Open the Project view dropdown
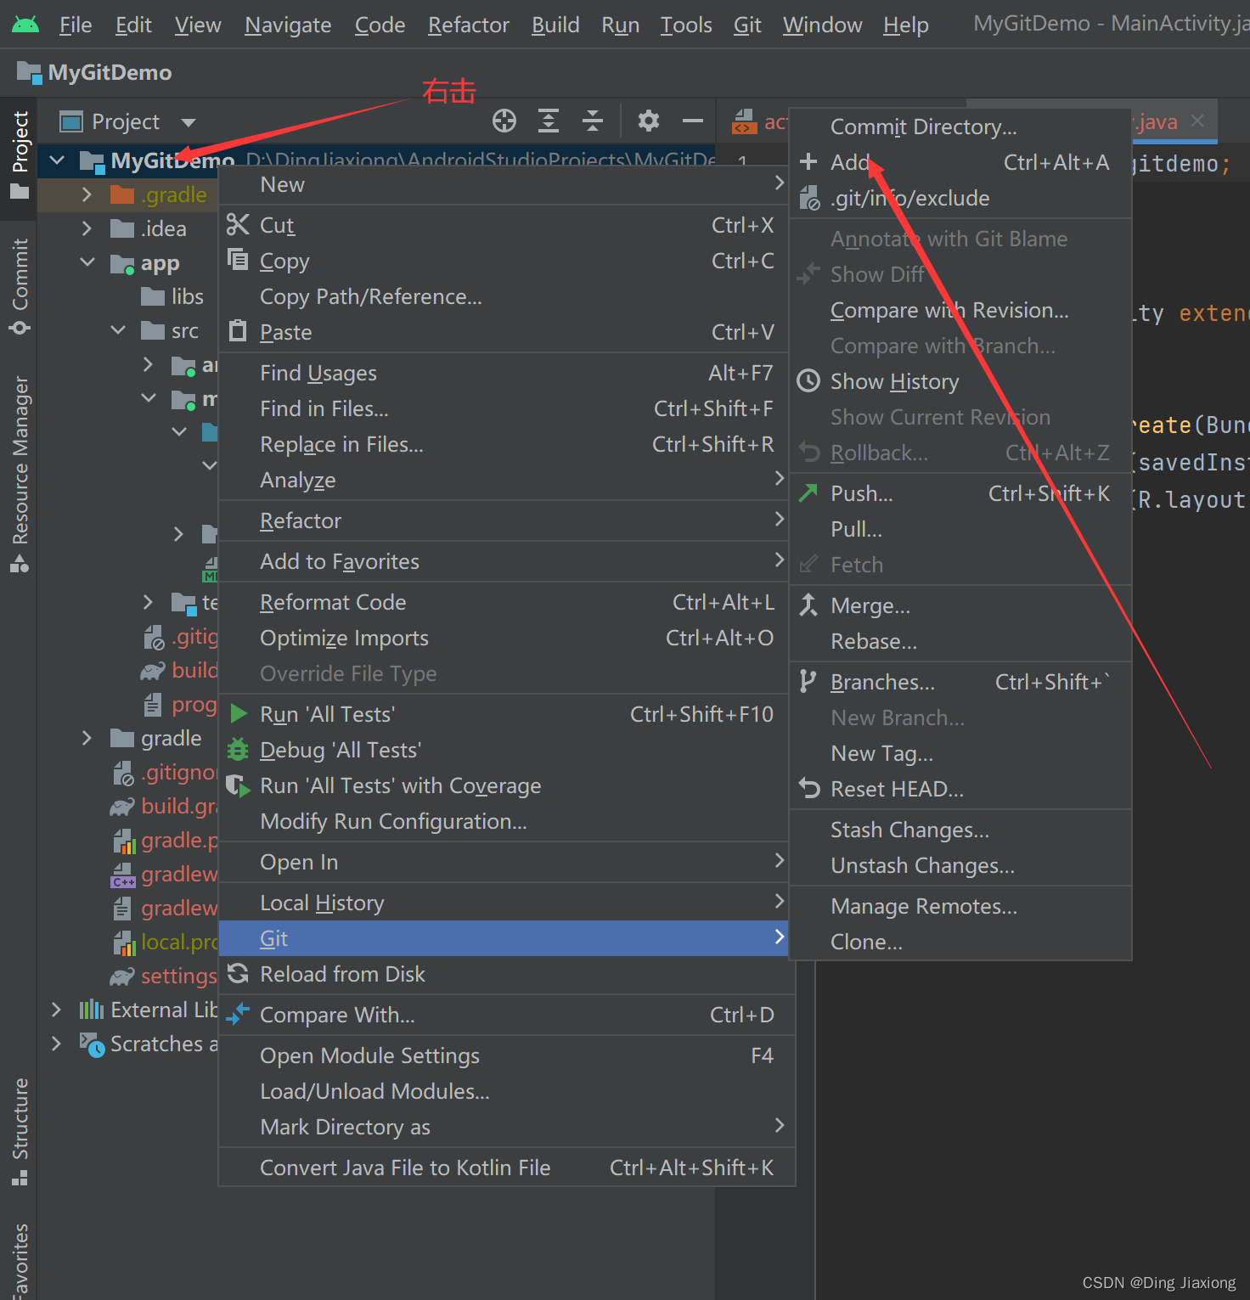Viewport: 1250px width, 1300px height. (x=189, y=122)
